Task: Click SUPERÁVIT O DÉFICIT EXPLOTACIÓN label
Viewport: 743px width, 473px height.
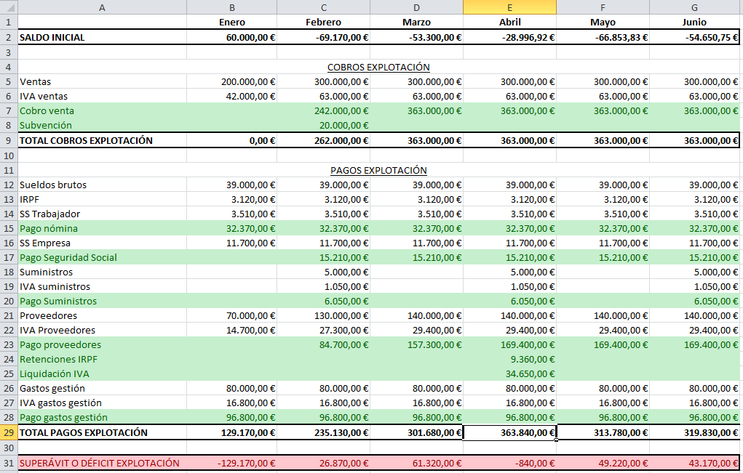Action: click(x=100, y=463)
